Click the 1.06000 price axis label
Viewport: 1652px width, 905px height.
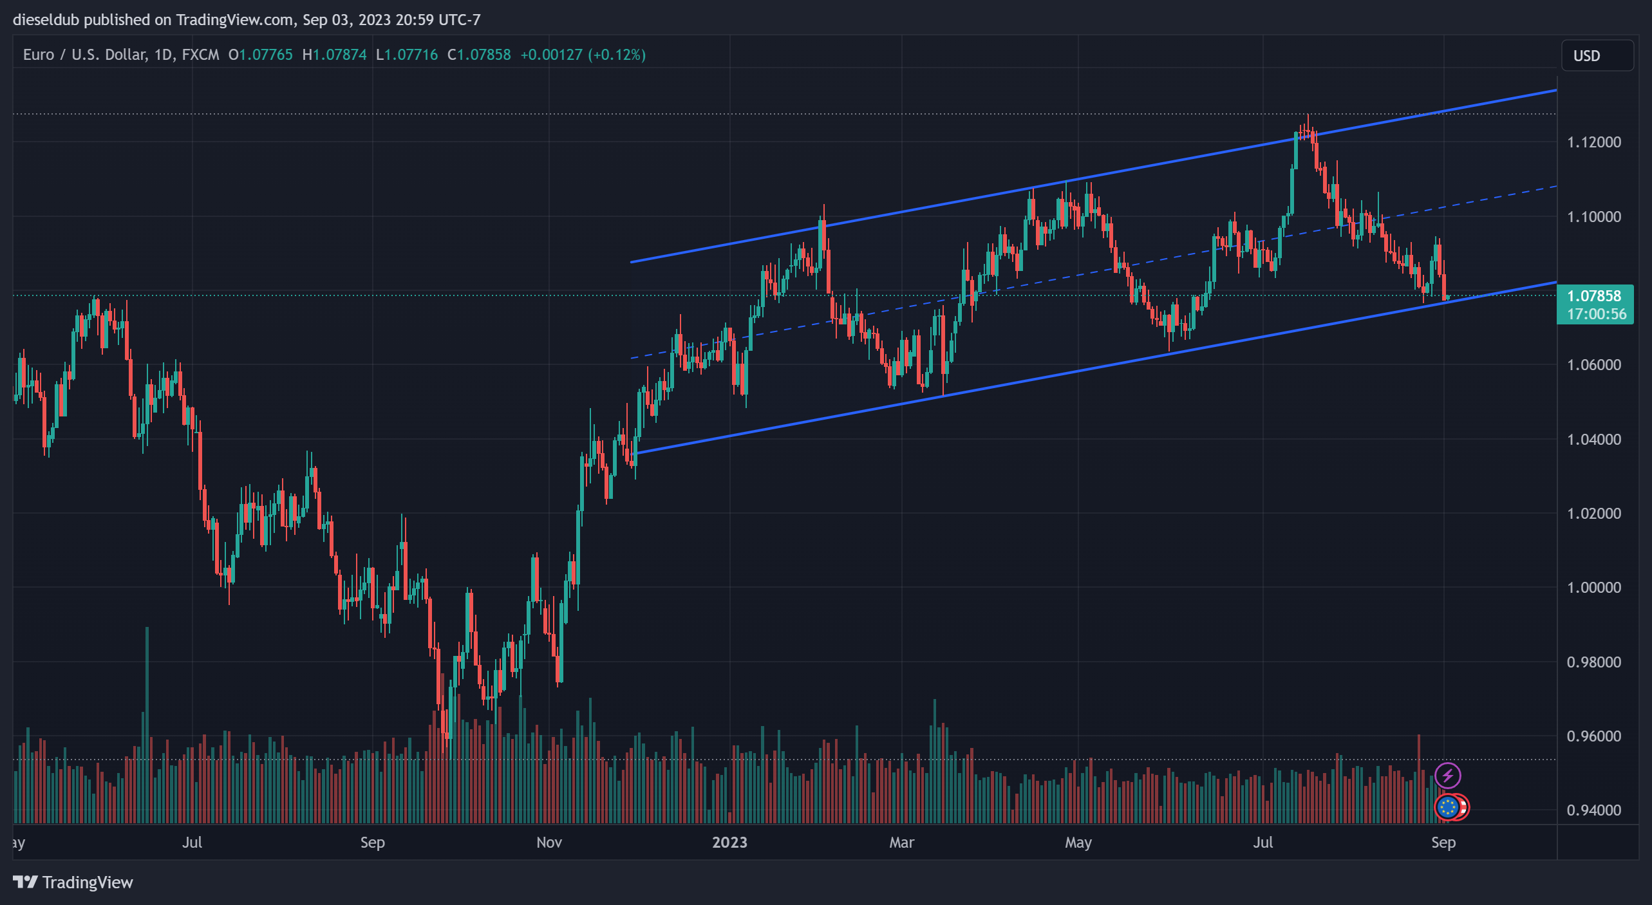[x=1594, y=365]
